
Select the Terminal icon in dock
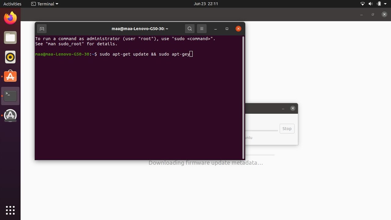point(10,96)
